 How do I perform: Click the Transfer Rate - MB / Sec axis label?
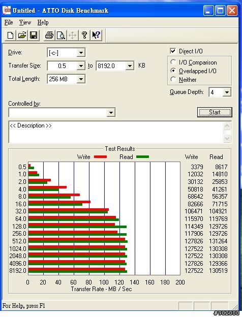(x=101, y=289)
